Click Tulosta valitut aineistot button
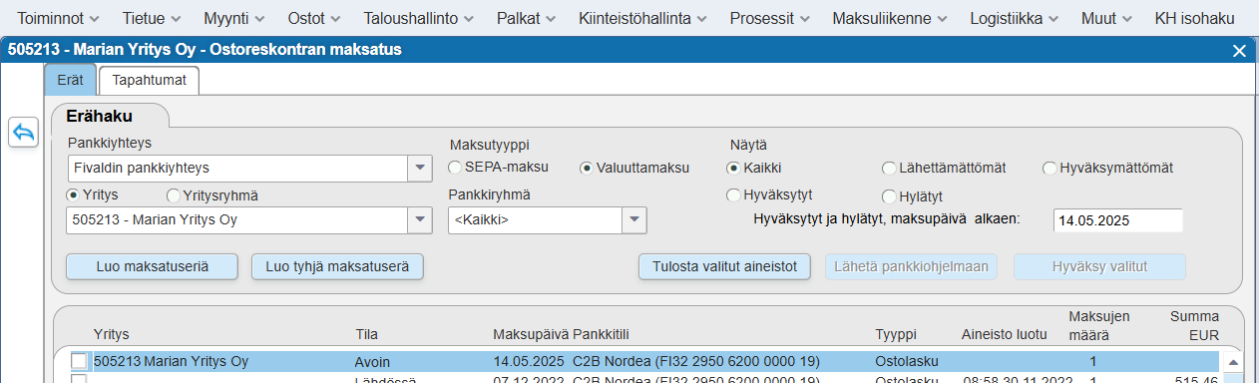Screen dimensions: 1259x383 (x=724, y=266)
